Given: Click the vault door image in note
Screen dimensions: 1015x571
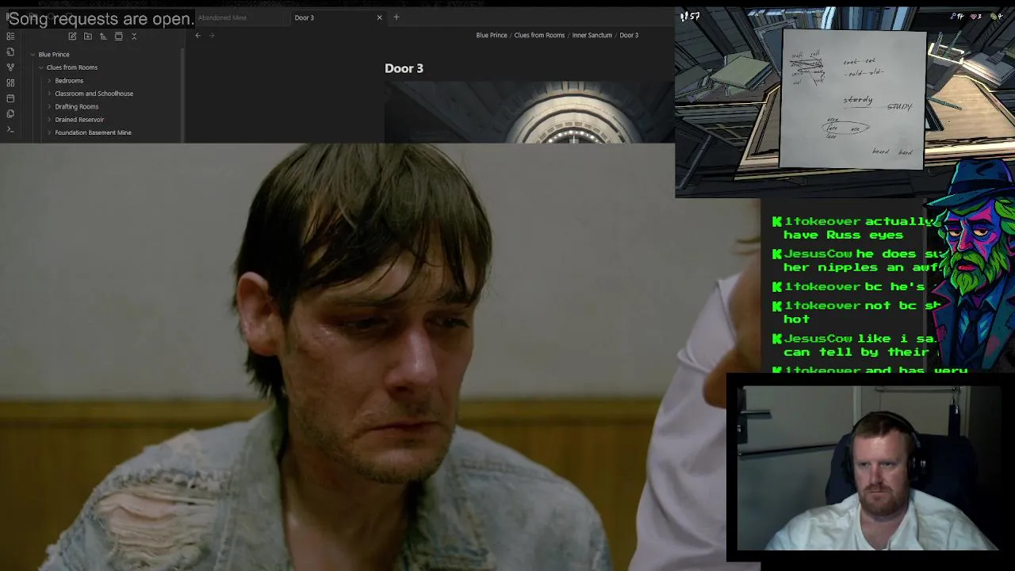Looking at the screenshot, I should 529,113.
